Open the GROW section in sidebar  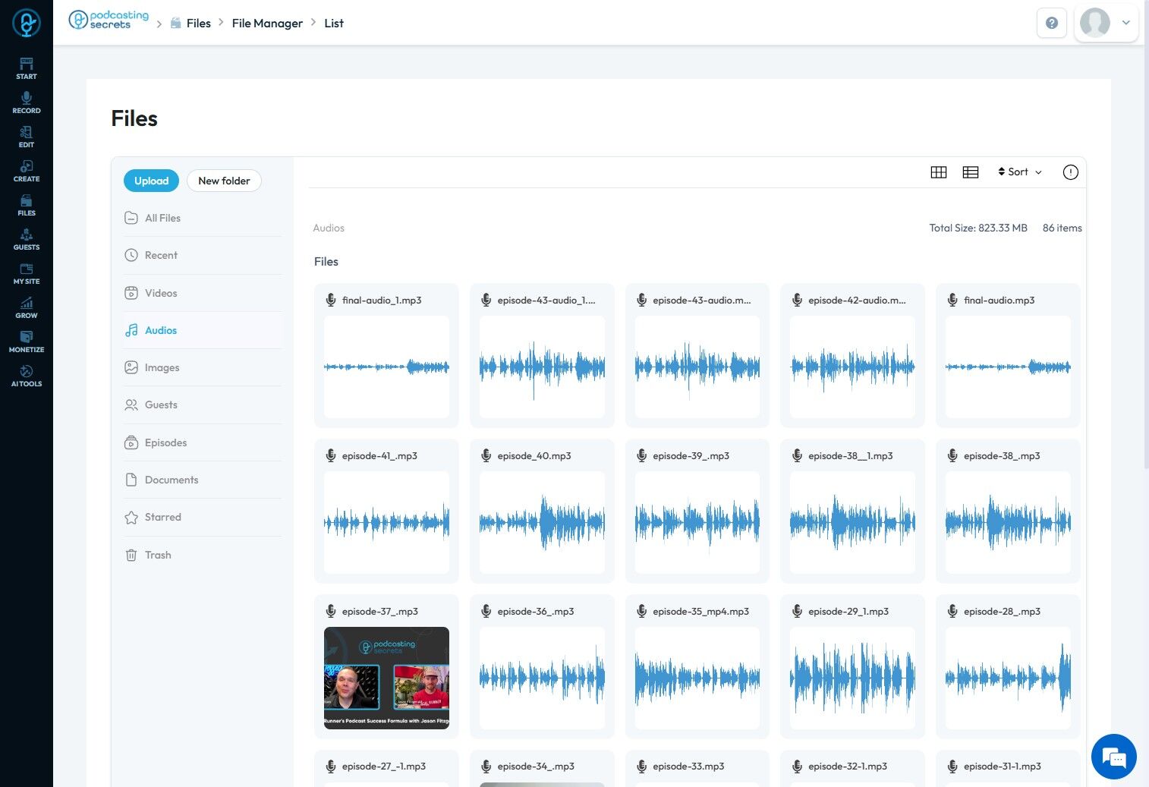(27, 307)
